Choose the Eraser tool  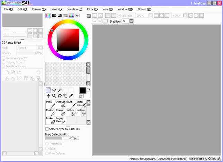[x=61, y=112]
